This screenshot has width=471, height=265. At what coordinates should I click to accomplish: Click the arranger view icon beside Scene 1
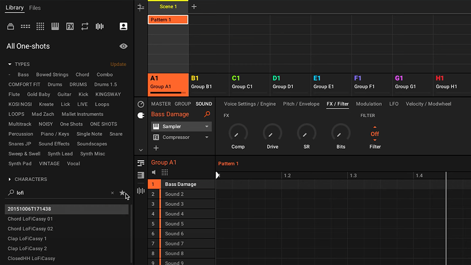140,7
